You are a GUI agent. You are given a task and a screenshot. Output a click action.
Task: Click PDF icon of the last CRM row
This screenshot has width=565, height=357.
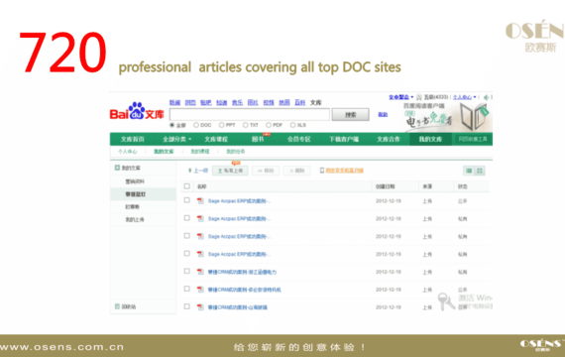pyautogui.click(x=200, y=307)
